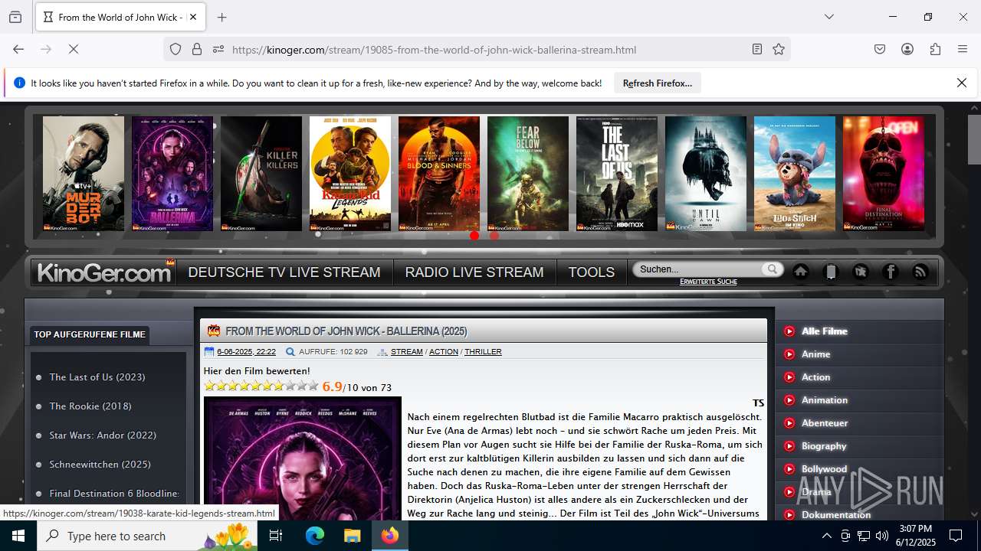Open Schneewittchen (2025) link
The image size is (981, 551).
pyautogui.click(x=100, y=464)
